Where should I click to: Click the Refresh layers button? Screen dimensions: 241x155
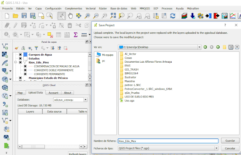pos(78,153)
